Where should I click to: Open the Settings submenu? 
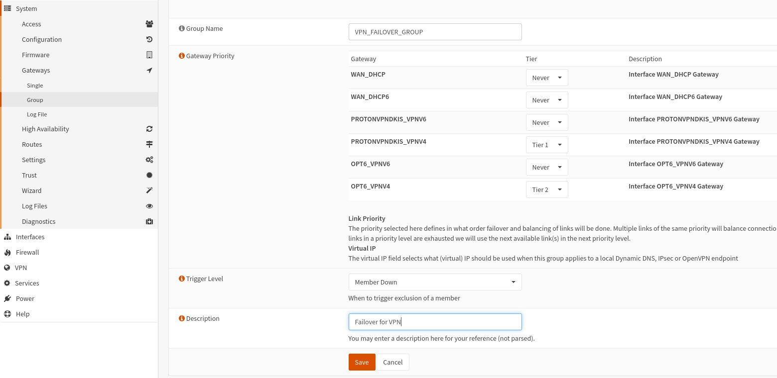[x=80, y=160]
